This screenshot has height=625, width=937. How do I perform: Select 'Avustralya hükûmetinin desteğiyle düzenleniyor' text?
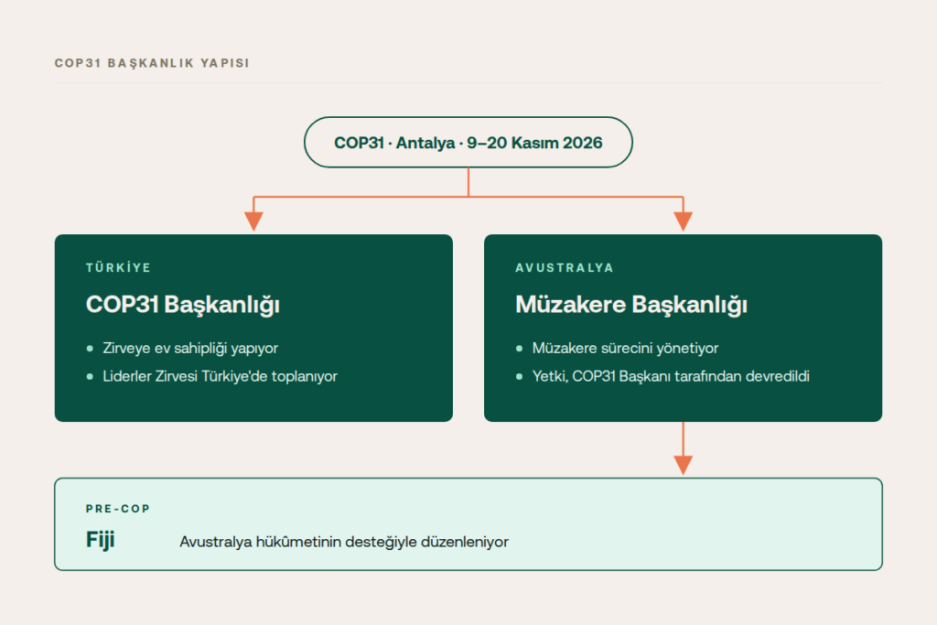pyautogui.click(x=344, y=542)
